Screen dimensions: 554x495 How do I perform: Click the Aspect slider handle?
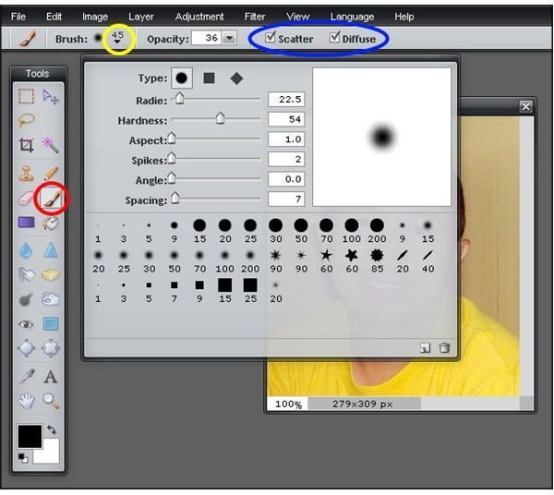pyautogui.click(x=172, y=138)
